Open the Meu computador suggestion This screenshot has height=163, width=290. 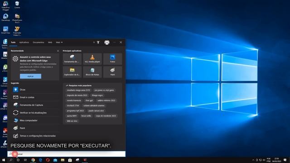35,120
